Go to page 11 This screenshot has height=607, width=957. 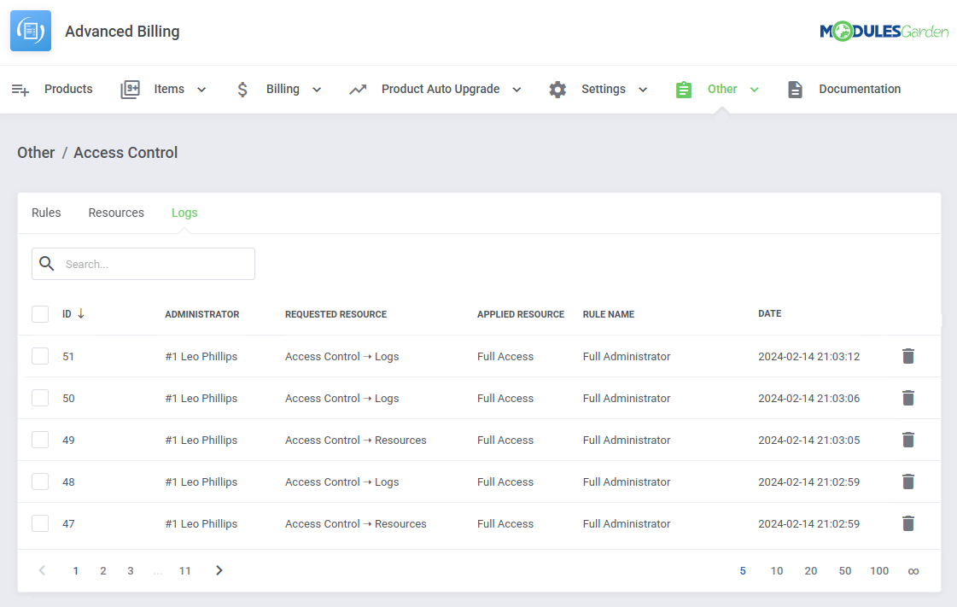(185, 571)
